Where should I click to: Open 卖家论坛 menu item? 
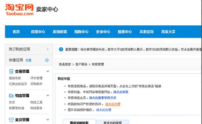147,32
